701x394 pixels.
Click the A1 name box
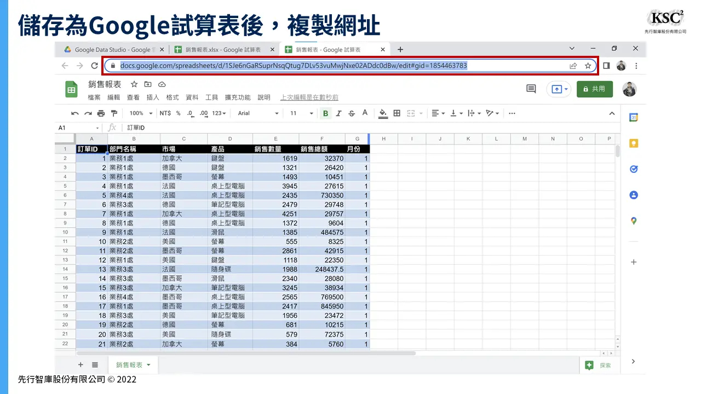[x=78, y=128]
